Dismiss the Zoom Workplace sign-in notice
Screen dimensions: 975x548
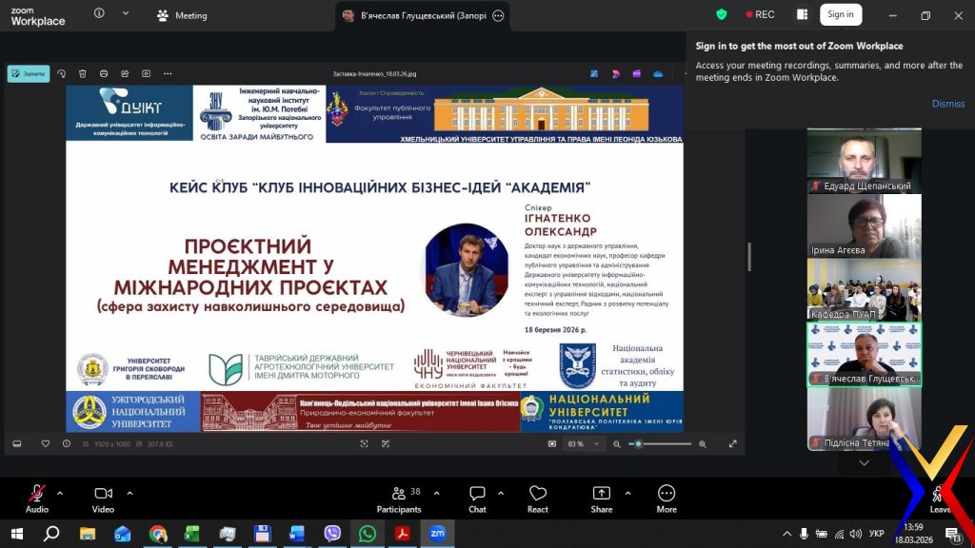coord(947,104)
